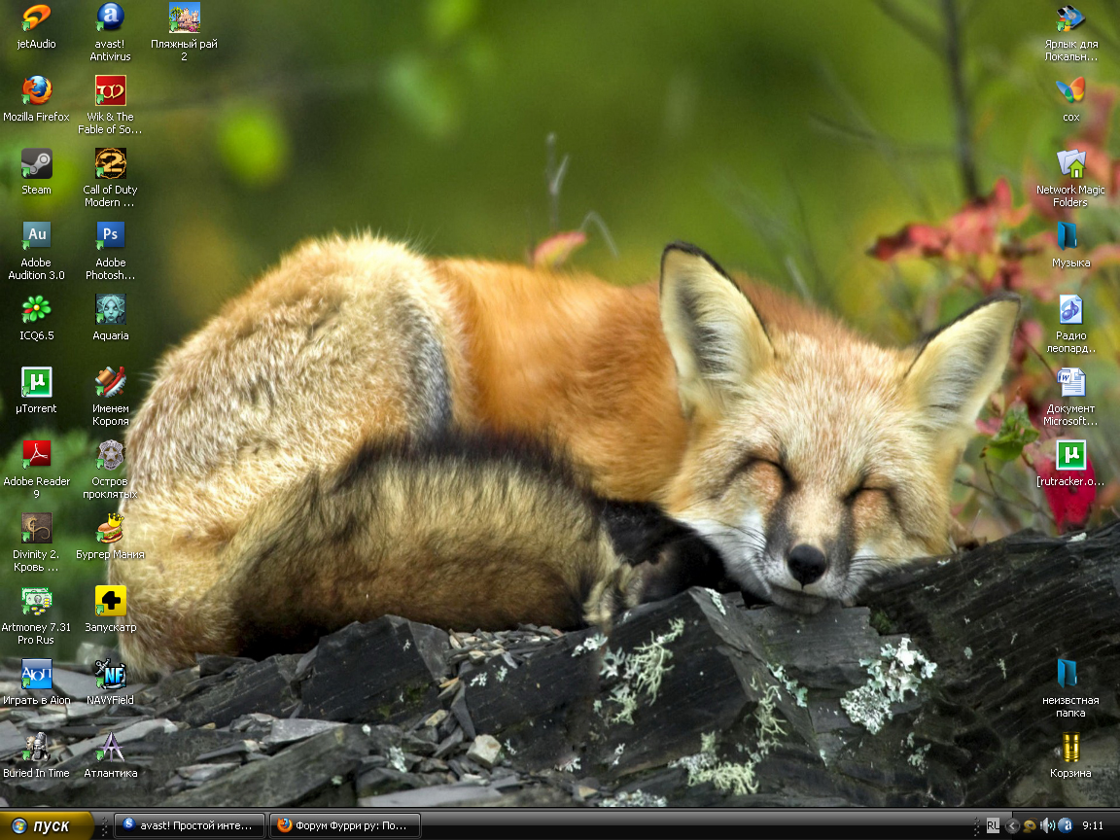Image resolution: width=1120 pixels, height=840 pixels.
Task: Click the Network Magic Folders icon
Action: click(1070, 164)
